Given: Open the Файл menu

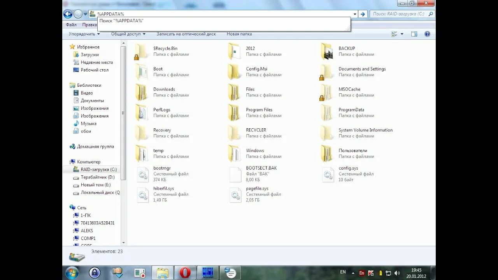Looking at the screenshot, I should [x=71, y=24].
